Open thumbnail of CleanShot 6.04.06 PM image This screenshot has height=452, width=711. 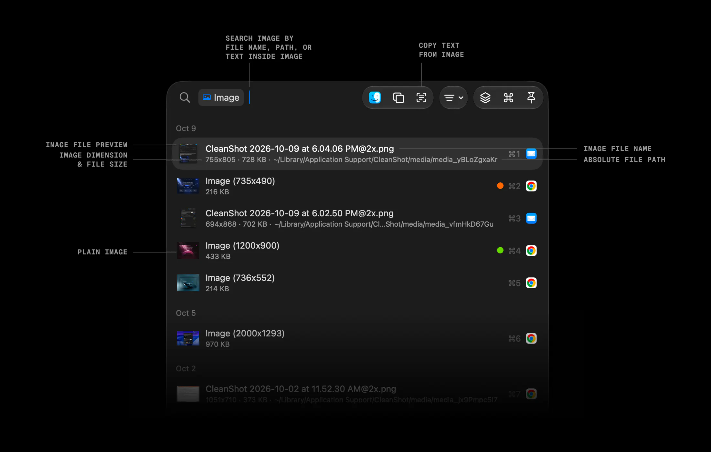(188, 154)
